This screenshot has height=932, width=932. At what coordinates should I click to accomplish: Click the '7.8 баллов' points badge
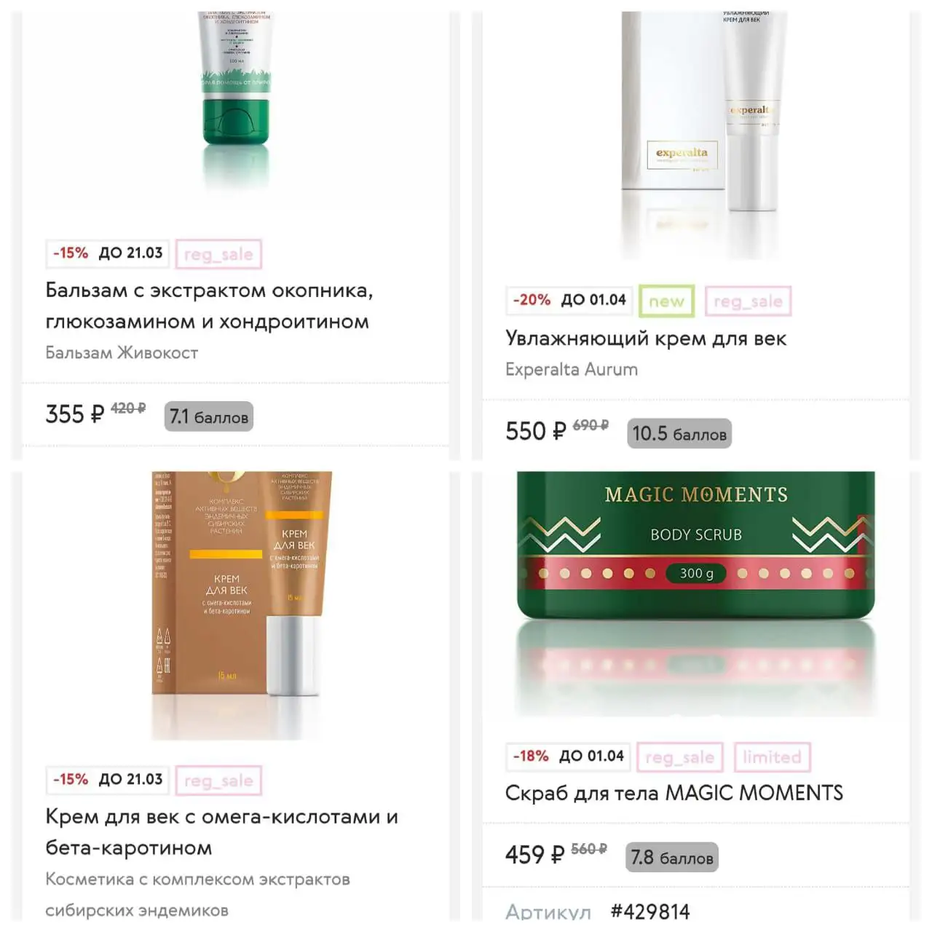coord(672,857)
